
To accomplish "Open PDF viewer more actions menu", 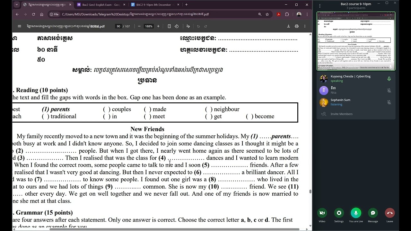I will [305, 26].
